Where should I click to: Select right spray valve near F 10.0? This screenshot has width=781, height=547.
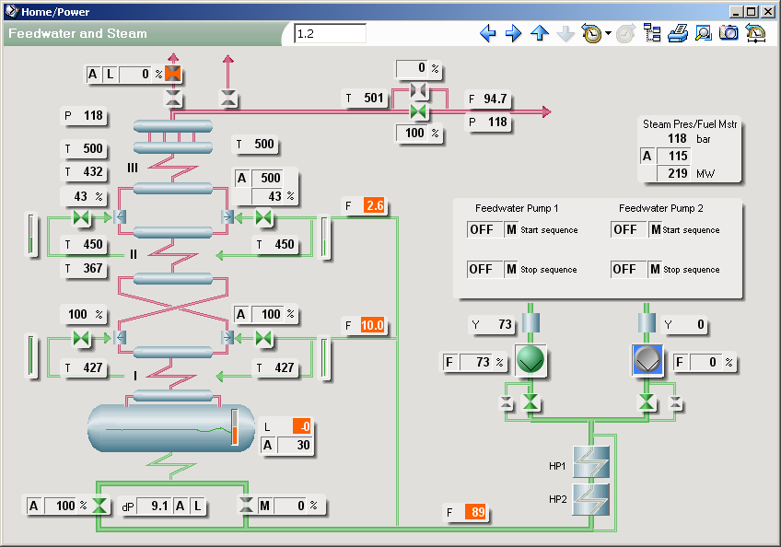tap(263, 338)
